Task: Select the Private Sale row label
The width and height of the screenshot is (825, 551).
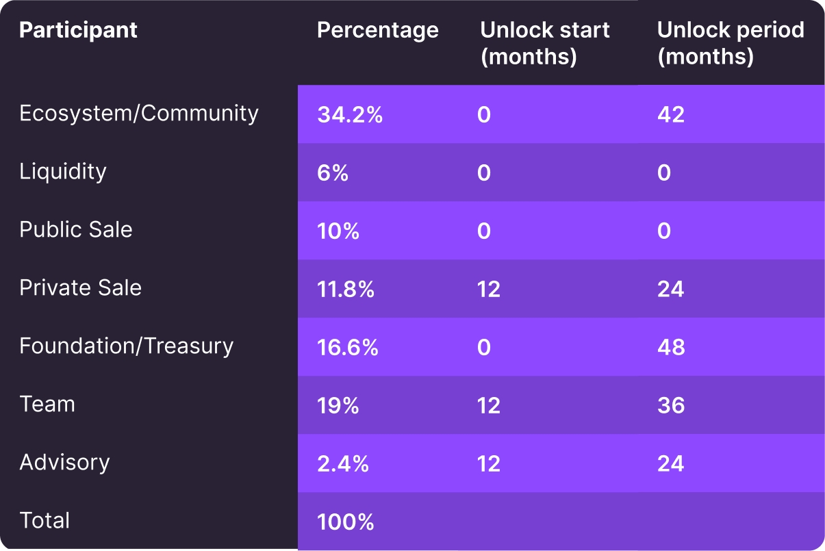Action: pos(80,288)
